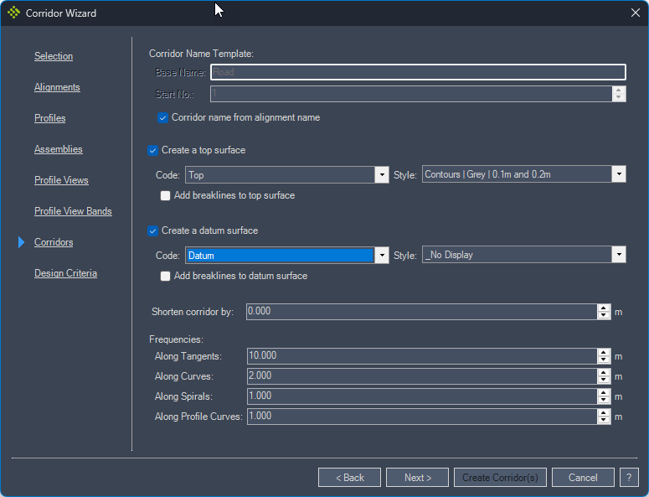The height and width of the screenshot is (497, 649).
Task: Click the Along Spirals frequency field
Action: click(422, 396)
